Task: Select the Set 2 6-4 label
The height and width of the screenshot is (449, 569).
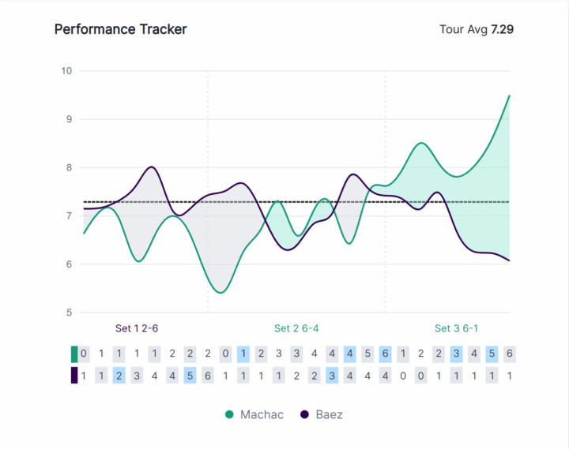Action: pyautogui.click(x=296, y=328)
